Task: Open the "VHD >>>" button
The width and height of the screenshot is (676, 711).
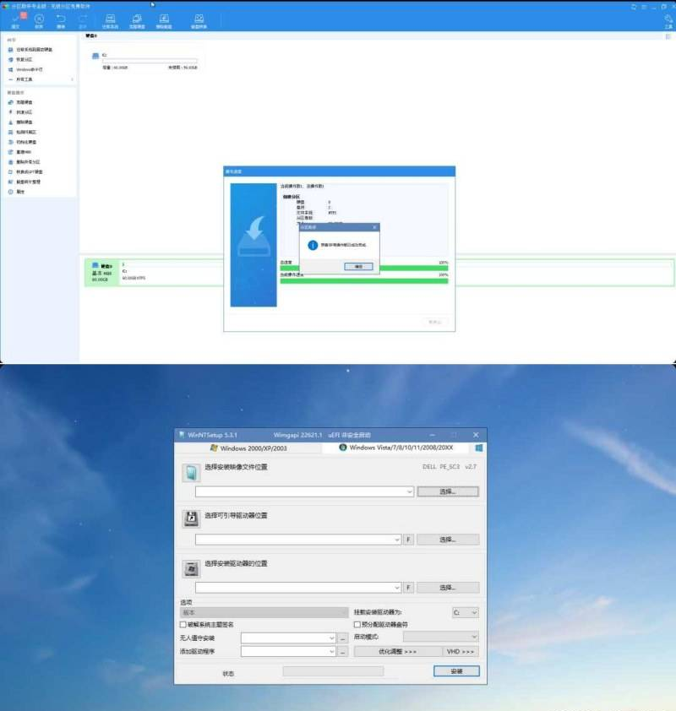Action: point(461,652)
